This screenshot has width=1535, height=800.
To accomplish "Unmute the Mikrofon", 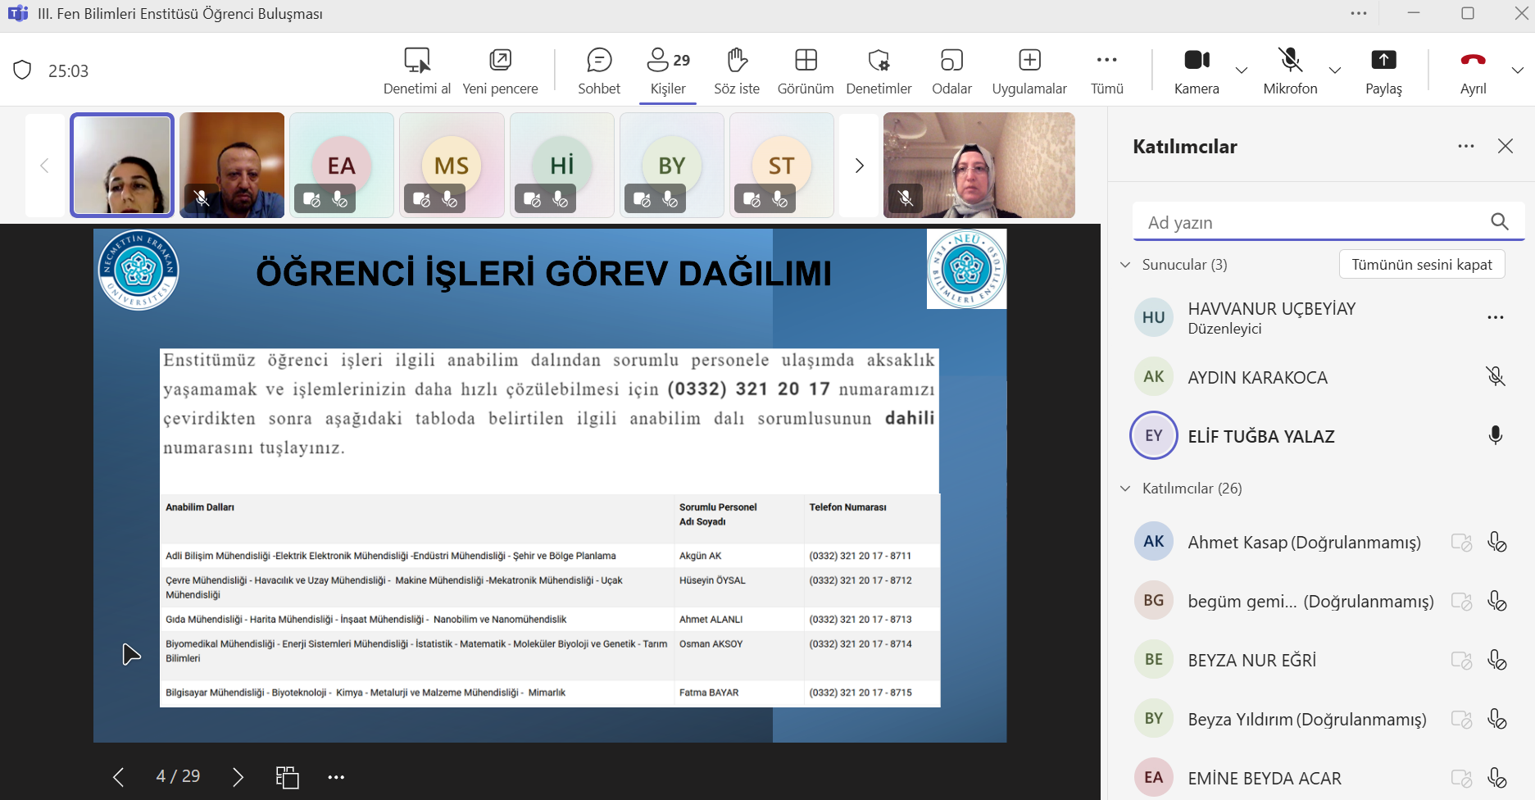I will (1289, 70).
